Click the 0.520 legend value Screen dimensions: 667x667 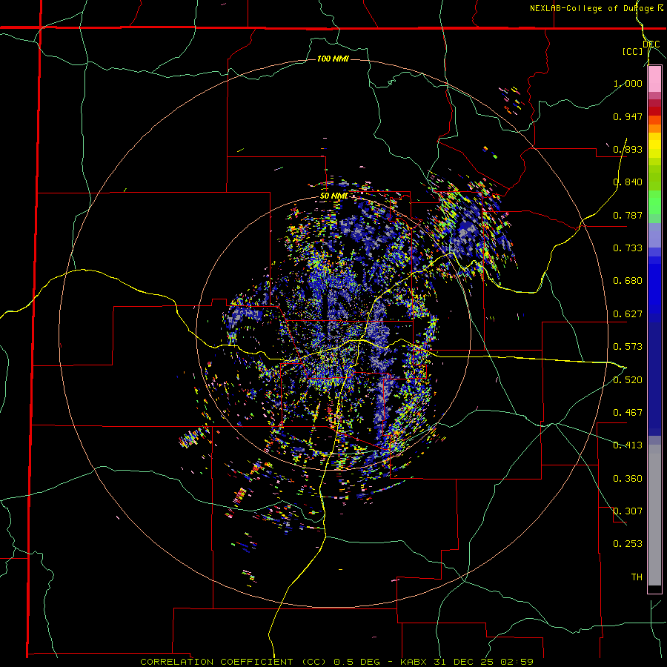coord(628,380)
